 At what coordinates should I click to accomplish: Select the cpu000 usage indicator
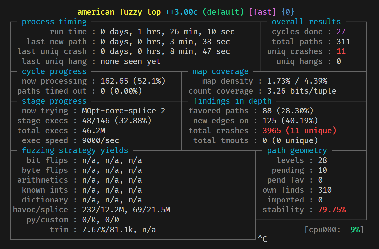point(334,230)
